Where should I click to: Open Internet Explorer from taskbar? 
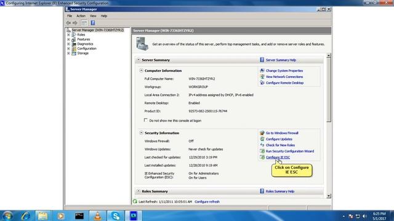click(x=26, y=215)
